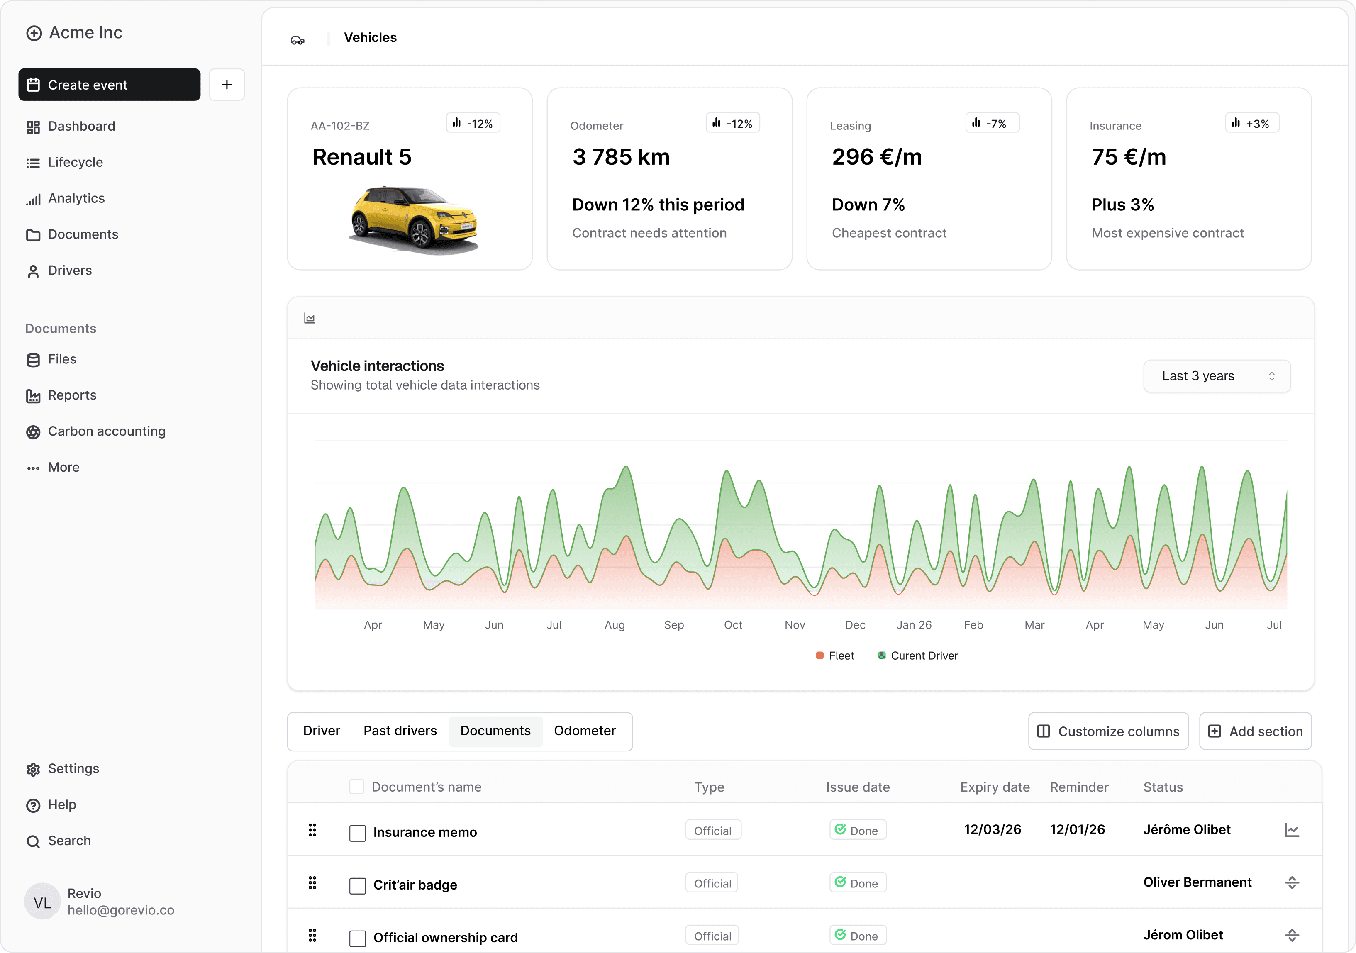Screen dimensions: 1356x953
Task: Click the yellow Renault 5 car image
Action: [x=413, y=219]
